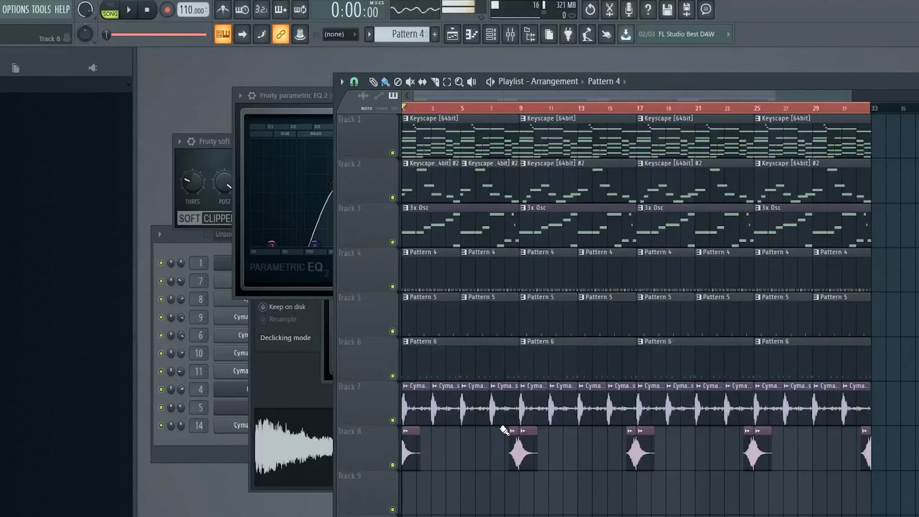Open the Browser view icon

[529, 34]
